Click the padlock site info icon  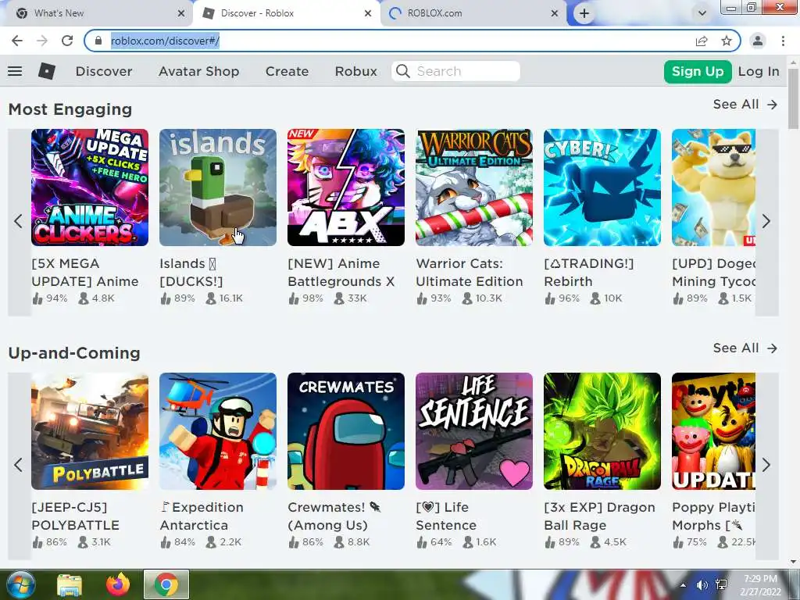tap(98, 41)
